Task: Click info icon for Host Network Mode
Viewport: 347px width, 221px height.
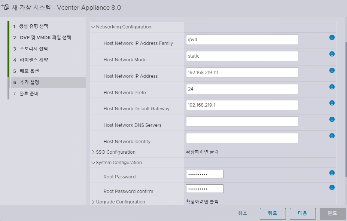Action: pyautogui.click(x=332, y=54)
